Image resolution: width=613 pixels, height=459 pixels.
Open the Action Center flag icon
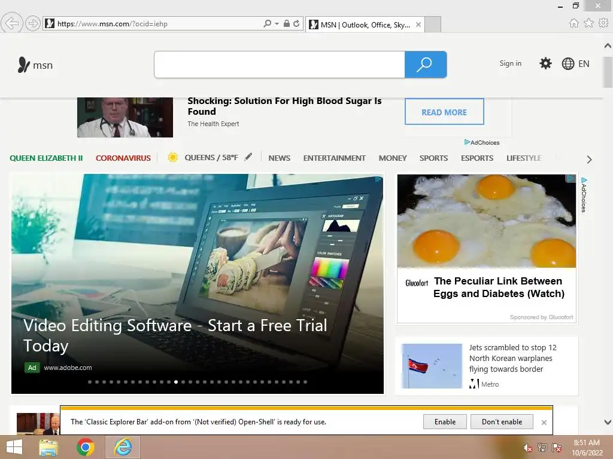[556, 448]
